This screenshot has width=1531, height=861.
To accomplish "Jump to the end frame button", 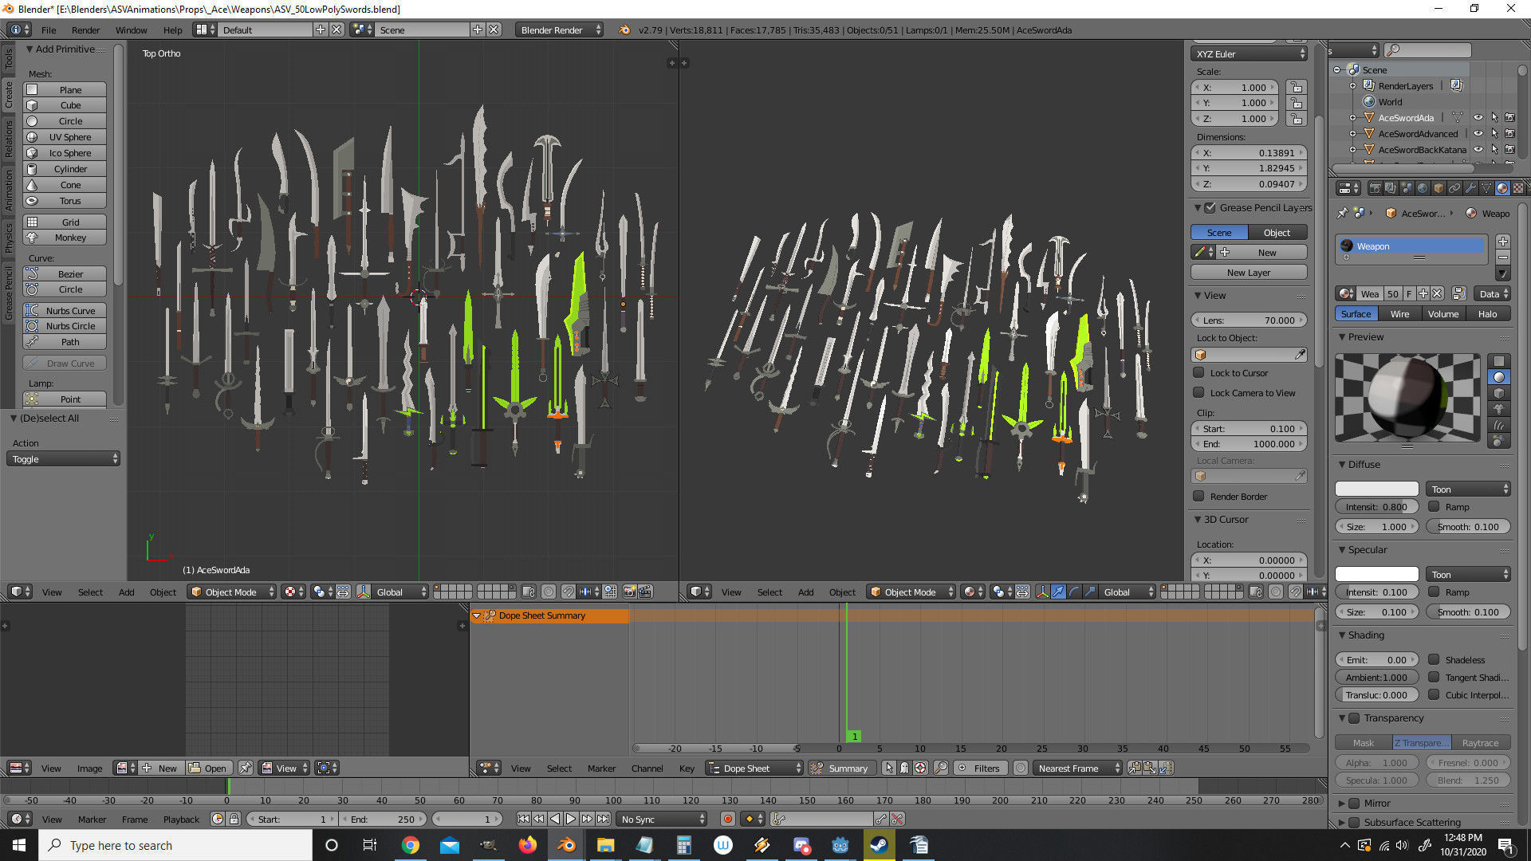I will point(604,820).
